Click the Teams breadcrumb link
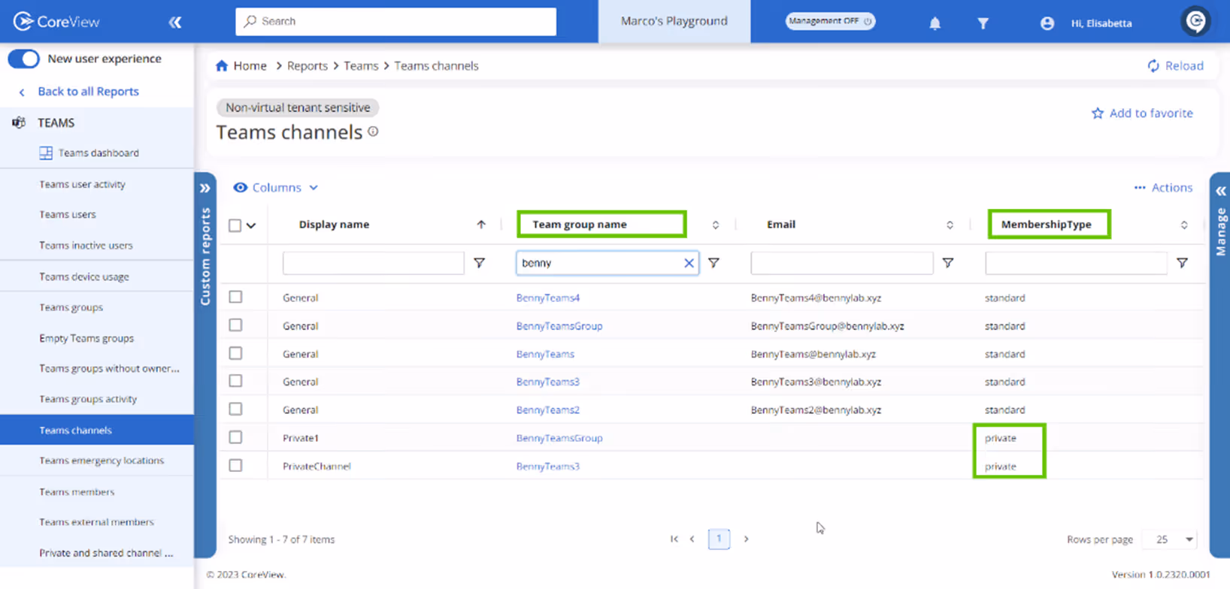This screenshot has width=1230, height=589. [x=361, y=66]
